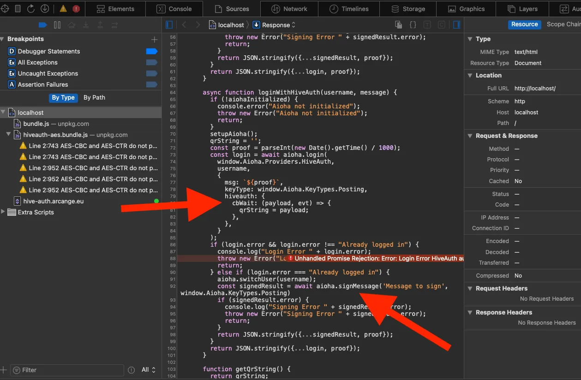The height and width of the screenshot is (380, 581).
Task: Toggle all breakpoints with the blue arrow icon
Action: 43,25
